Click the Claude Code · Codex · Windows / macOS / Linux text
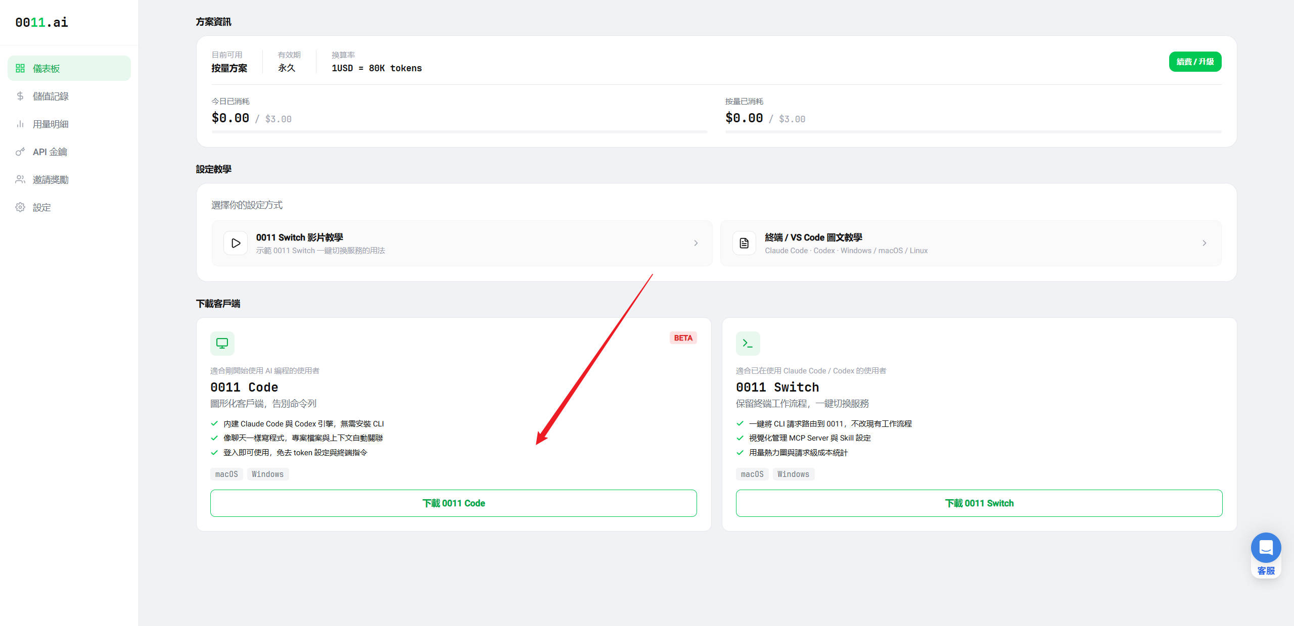 pos(846,251)
